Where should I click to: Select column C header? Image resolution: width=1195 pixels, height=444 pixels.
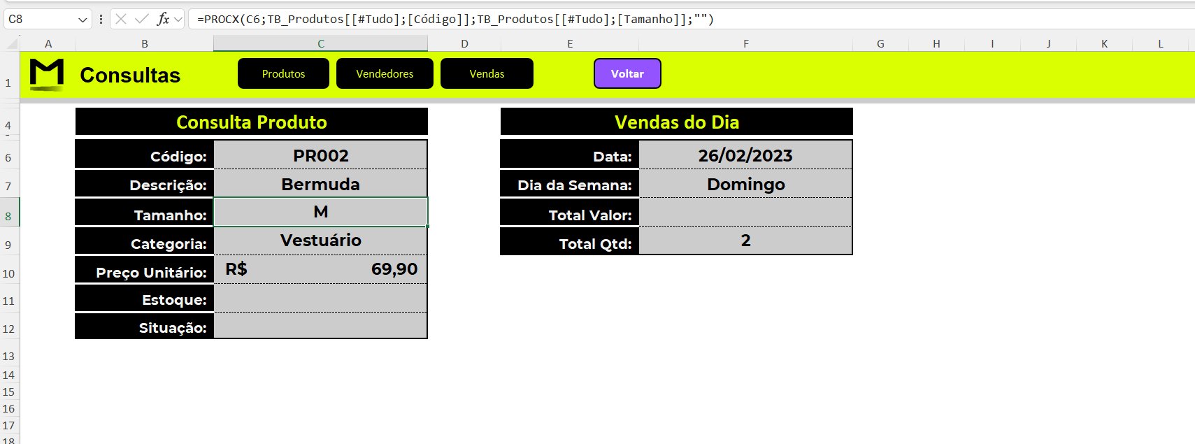click(x=321, y=44)
